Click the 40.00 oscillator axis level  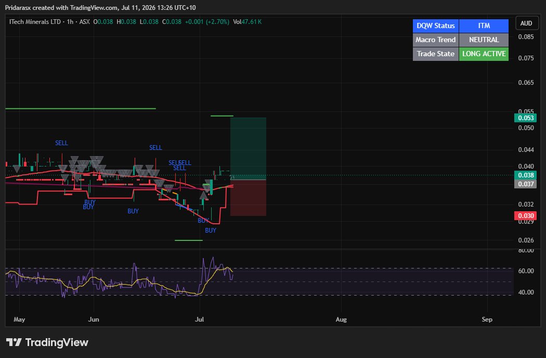click(x=526, y=292)
